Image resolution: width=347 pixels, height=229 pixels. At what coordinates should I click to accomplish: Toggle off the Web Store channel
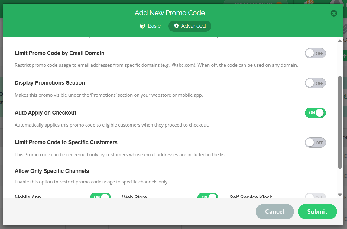(208, 196)
